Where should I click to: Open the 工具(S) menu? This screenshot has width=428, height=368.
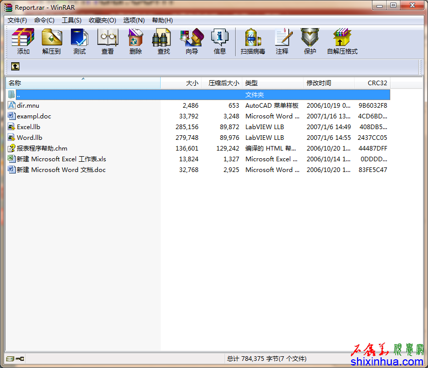pyautogui.click(x=71, y=20)
